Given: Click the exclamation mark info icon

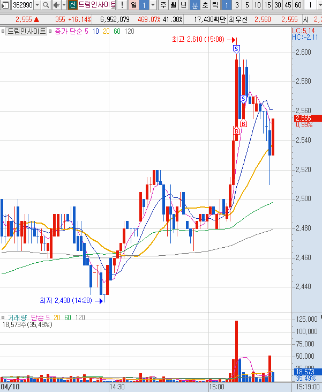Looking at the screenshot, I should [x=122, y=5].
